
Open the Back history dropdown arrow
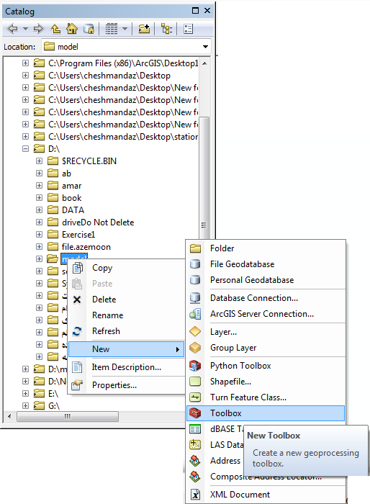tap(25, 29)
